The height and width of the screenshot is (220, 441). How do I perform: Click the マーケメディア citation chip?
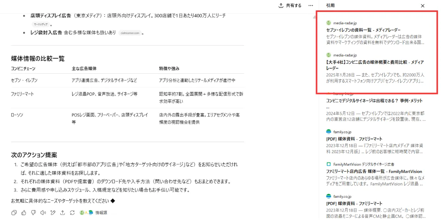[40, 25]
